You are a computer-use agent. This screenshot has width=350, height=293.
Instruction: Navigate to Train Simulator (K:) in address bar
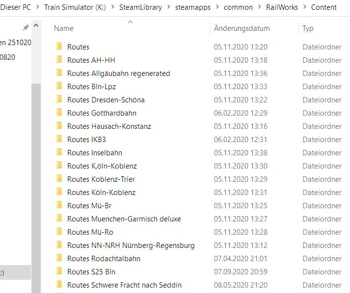[x=75, y=7]
